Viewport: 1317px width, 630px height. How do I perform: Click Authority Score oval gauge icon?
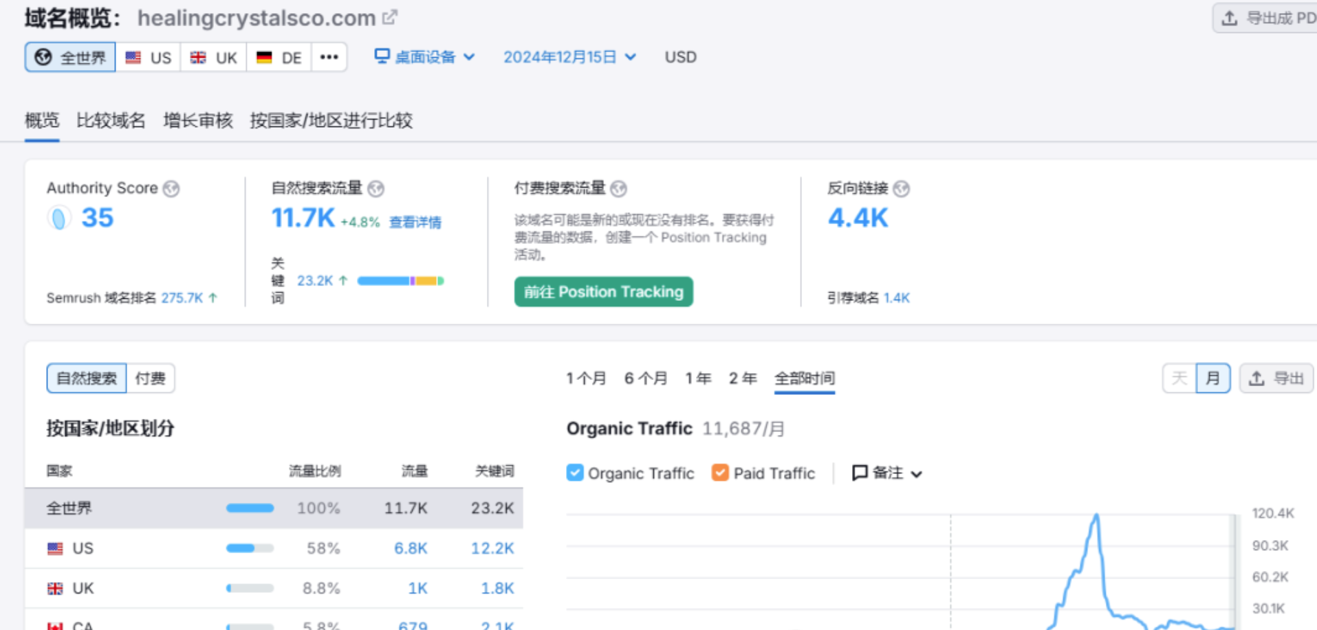59,218
